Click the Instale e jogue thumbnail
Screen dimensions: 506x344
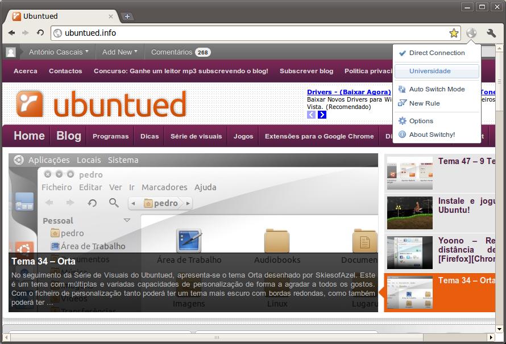coord(410,213)
